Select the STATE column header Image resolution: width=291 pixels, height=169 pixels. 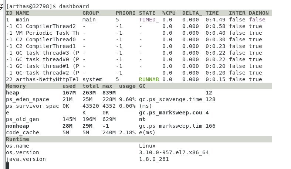147,13
